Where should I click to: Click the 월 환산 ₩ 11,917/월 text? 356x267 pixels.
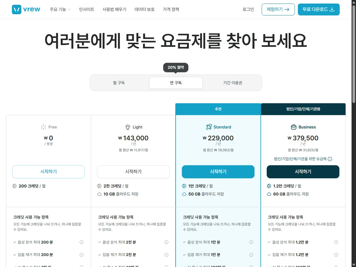point(133,150)
